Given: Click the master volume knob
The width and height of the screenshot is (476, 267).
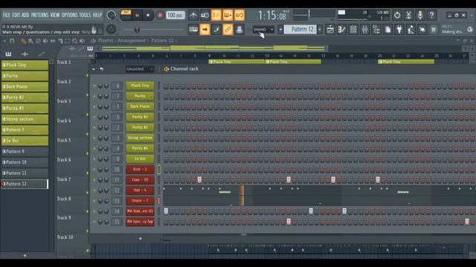Looking at the screenshot, I should (111, 15).
